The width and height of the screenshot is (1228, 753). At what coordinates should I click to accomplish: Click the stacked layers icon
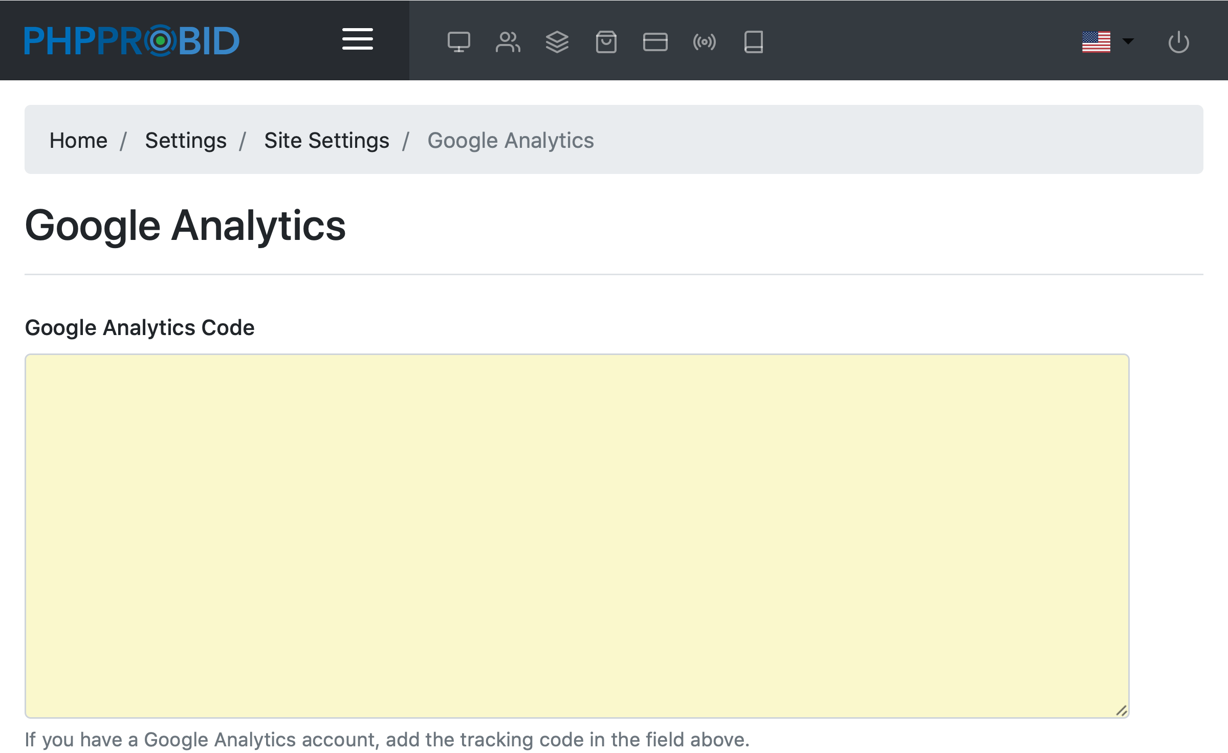[557, 42]
